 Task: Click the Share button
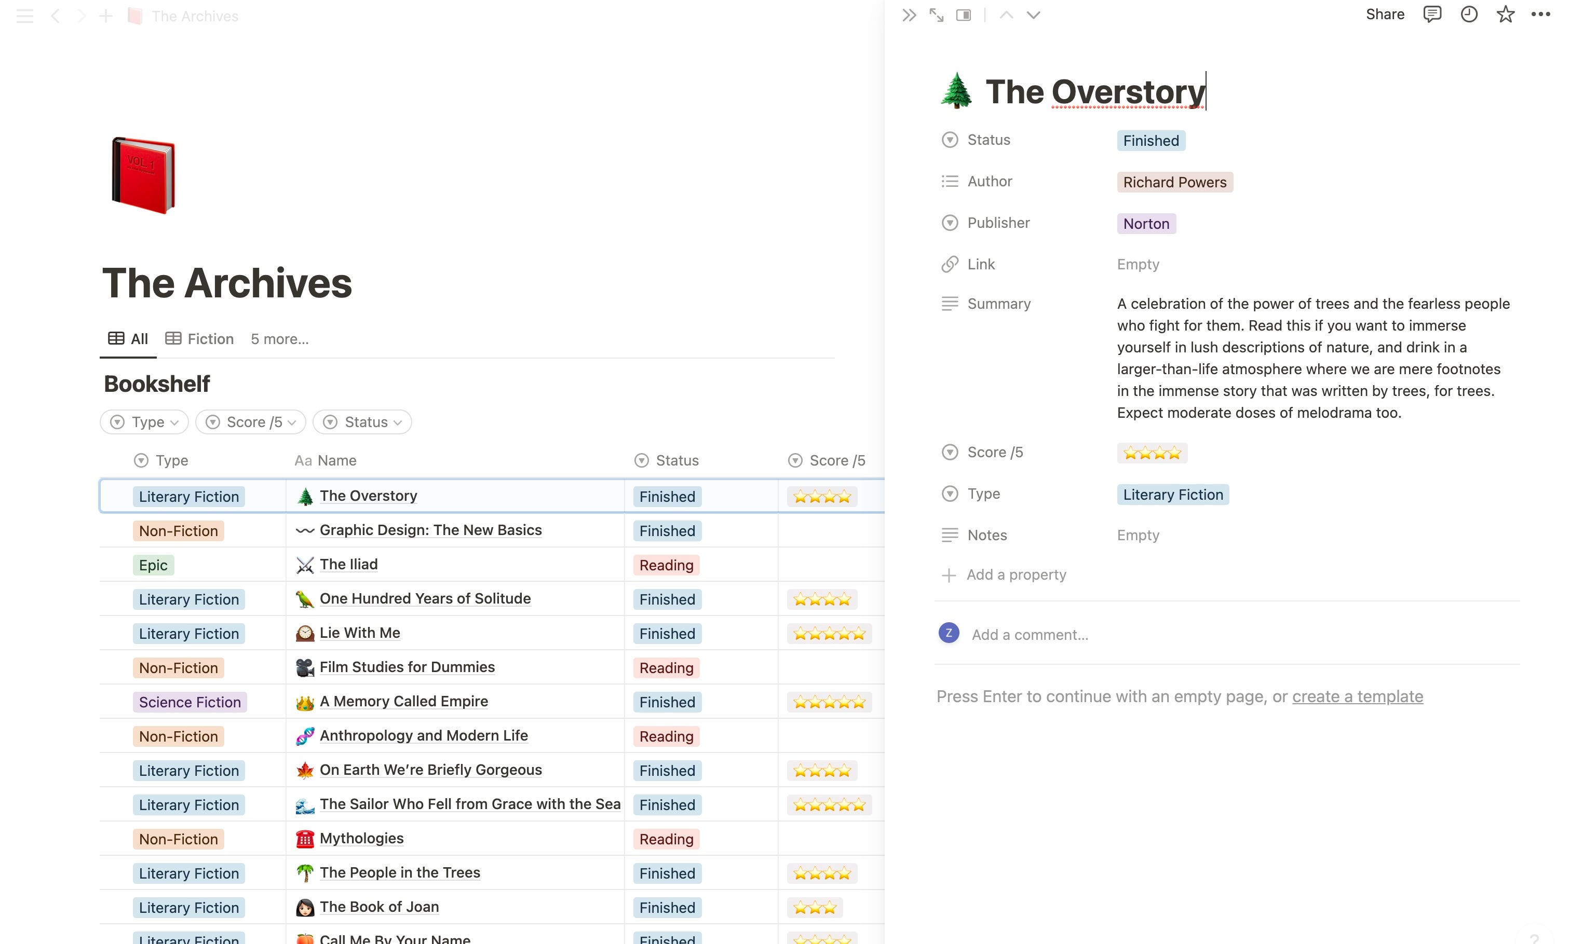pyautogui.click(x=1385, y=15)
